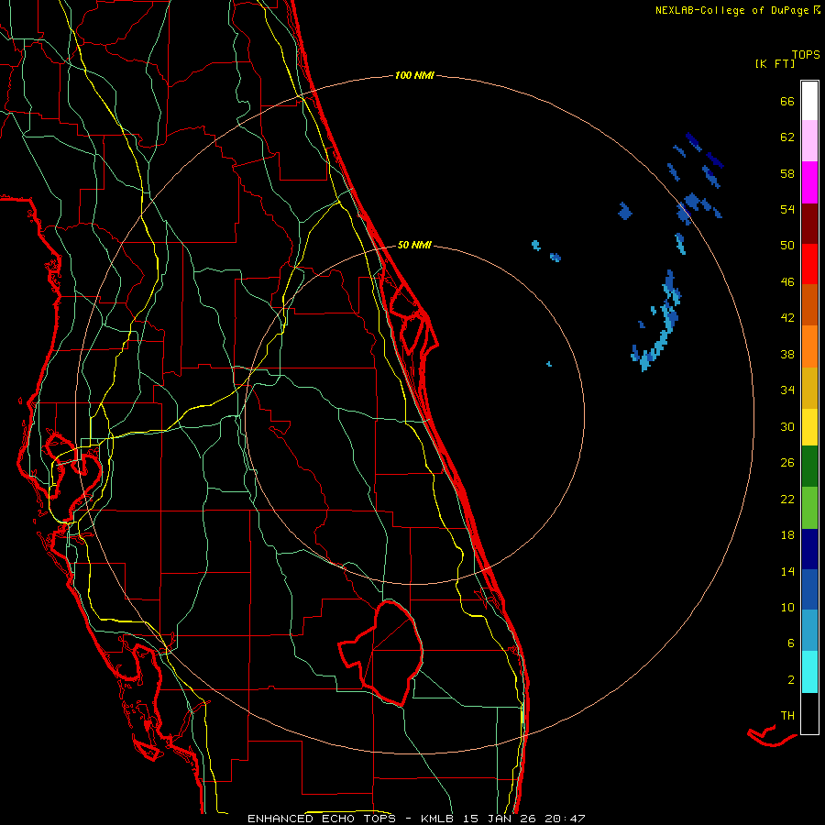This screenshot has height=825, width=825.
Task: Click the legend value '66'
Action: tap(787, 101)
